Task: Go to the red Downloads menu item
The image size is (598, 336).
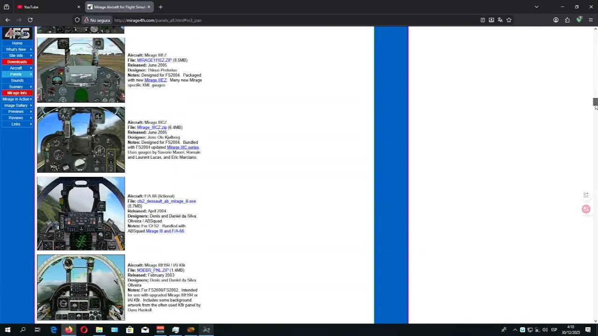Action: pos(17,62)
